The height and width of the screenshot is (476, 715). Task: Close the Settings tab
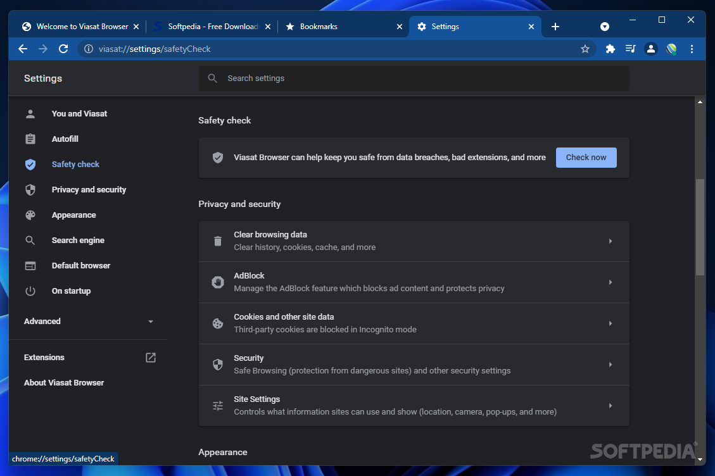point(531,27)
